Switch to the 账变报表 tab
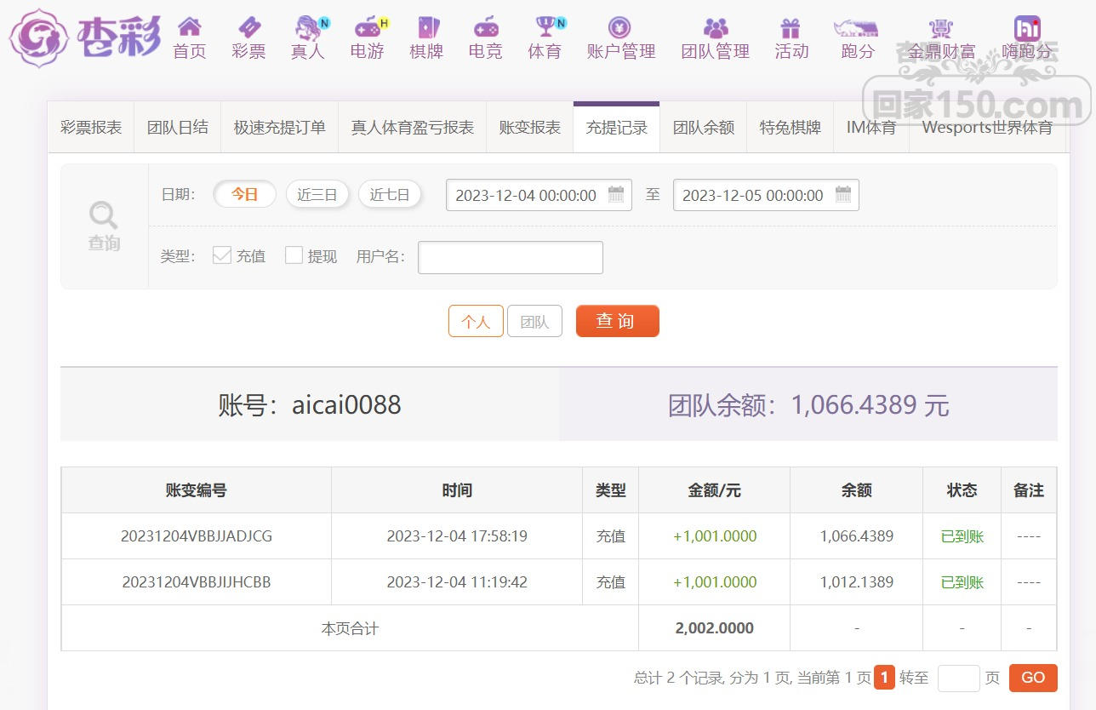Screen dimensions: 1096x710 coord(529,128)
